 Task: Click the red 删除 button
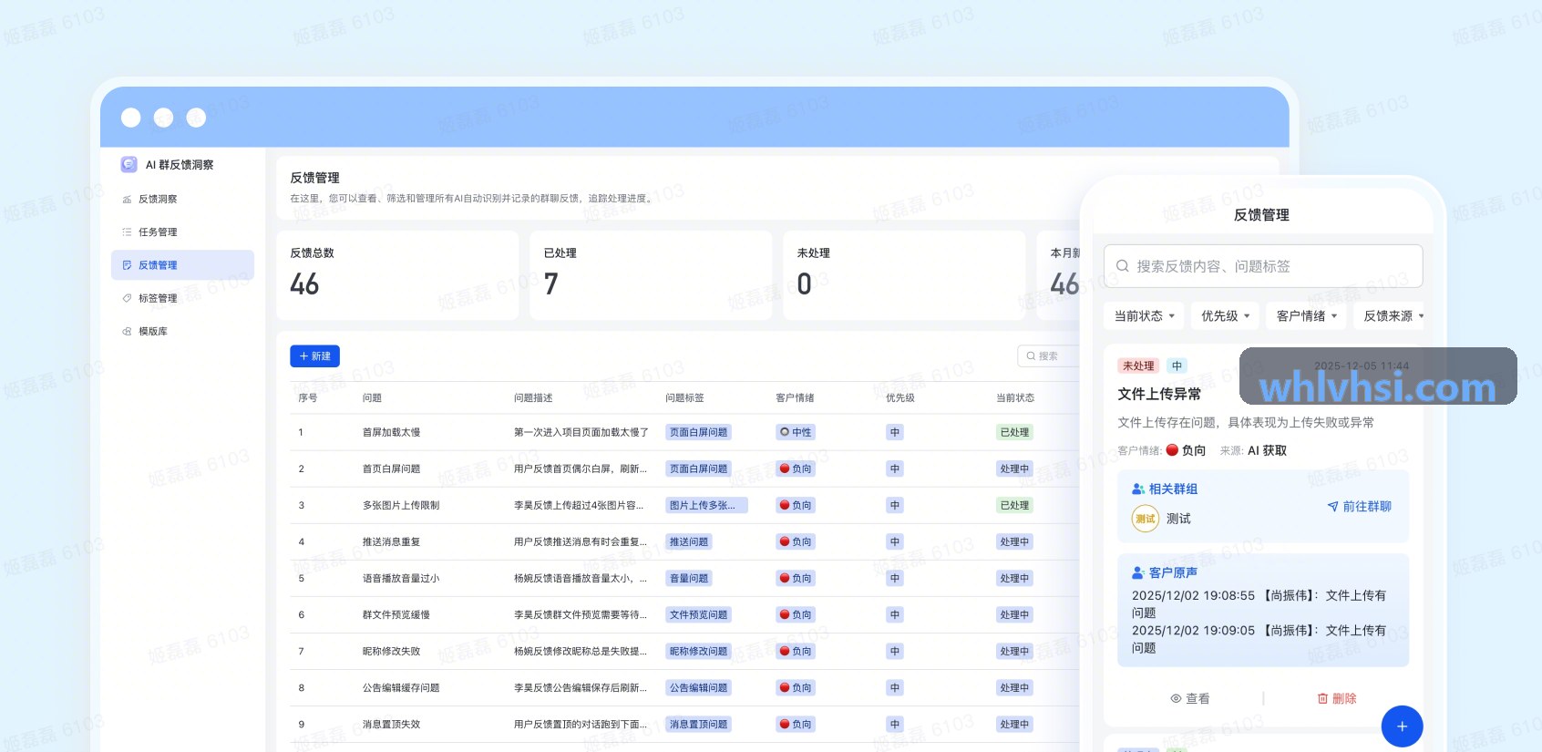(x=1336, y=699)
